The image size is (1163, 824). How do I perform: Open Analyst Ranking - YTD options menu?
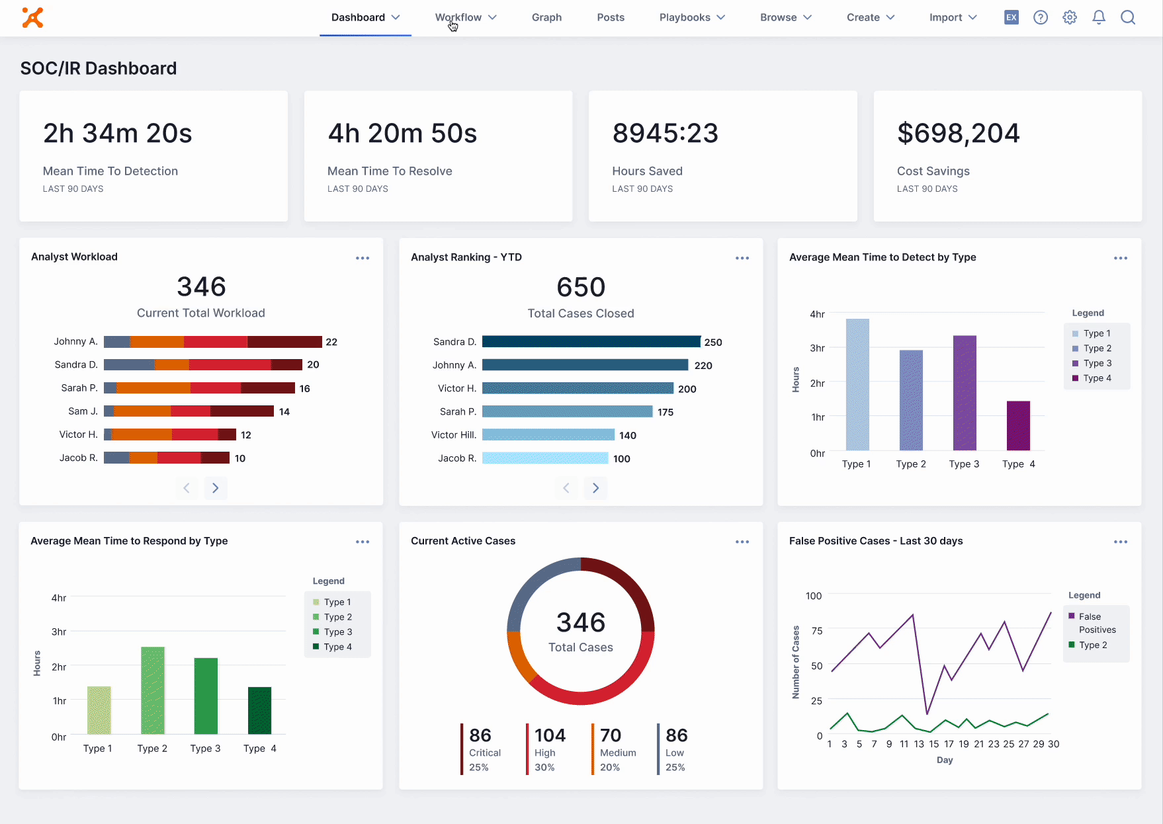point(742,258)
